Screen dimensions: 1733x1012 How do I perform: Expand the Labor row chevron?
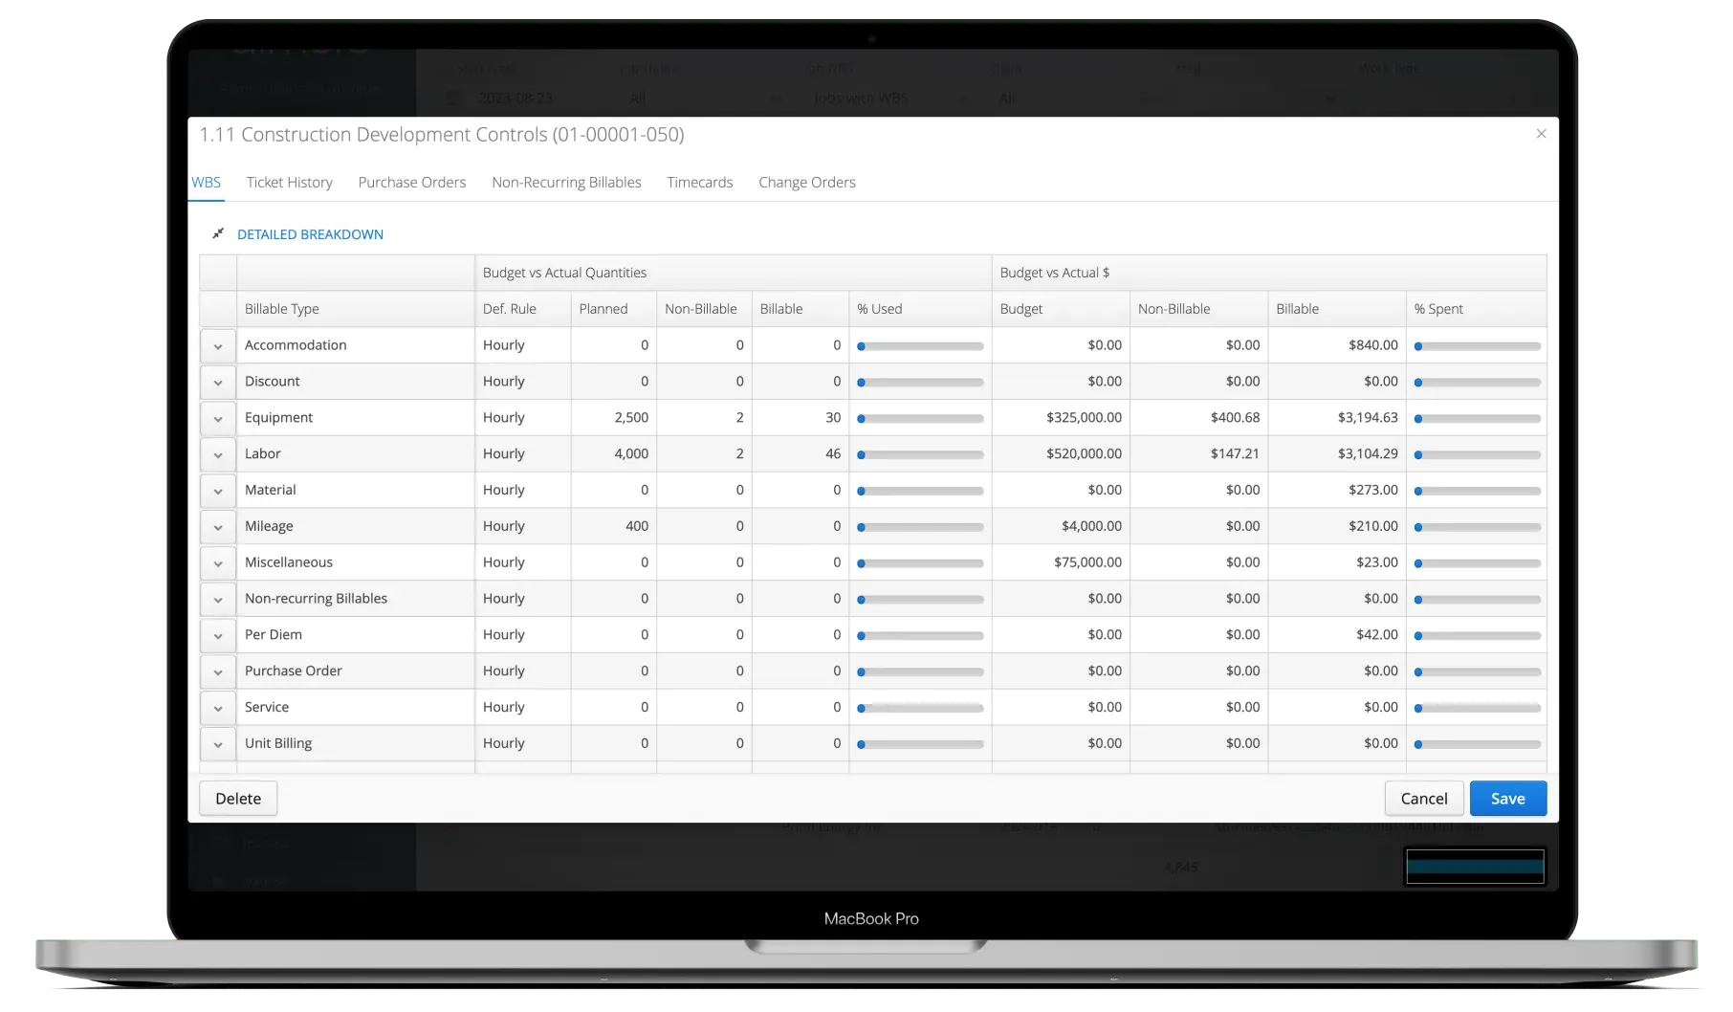tap(218, 454)
